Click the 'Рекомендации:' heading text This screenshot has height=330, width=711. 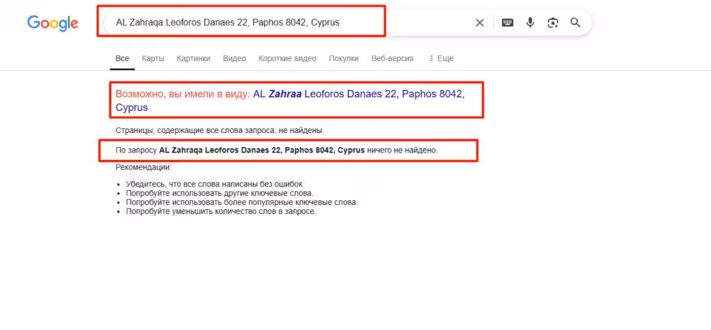point(143,167)
